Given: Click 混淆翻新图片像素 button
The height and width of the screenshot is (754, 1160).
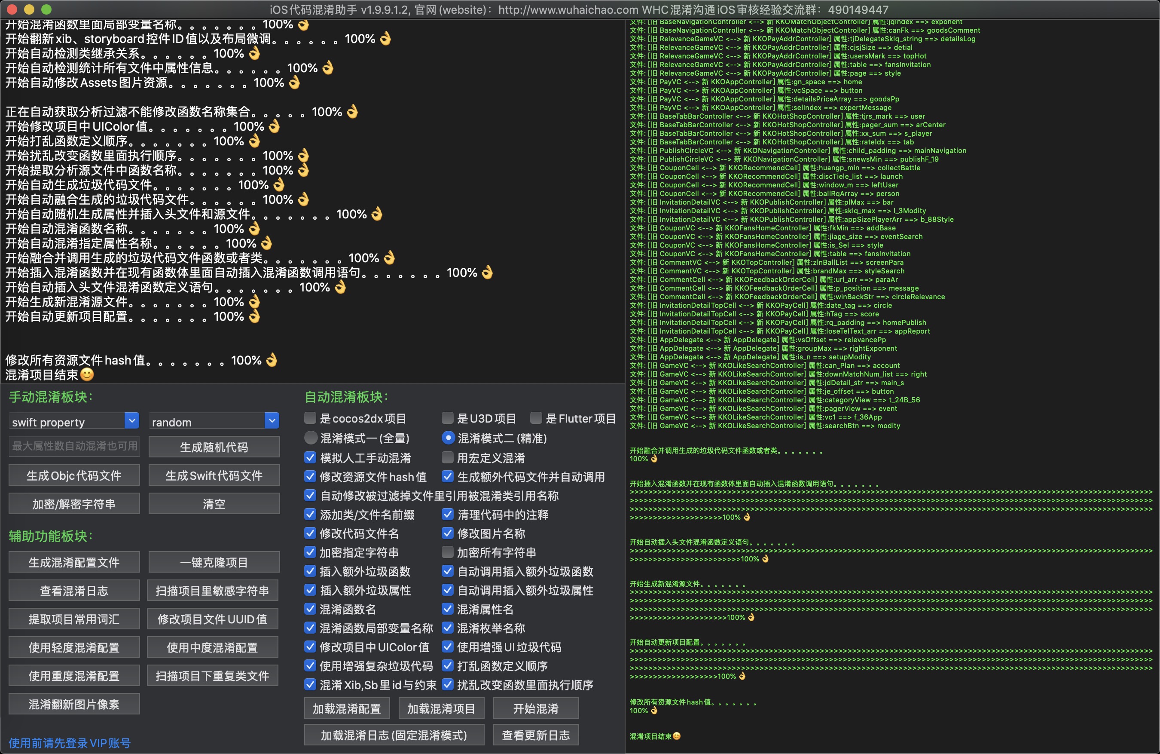Looking at the screenshot, I should (x=74, y=703).
